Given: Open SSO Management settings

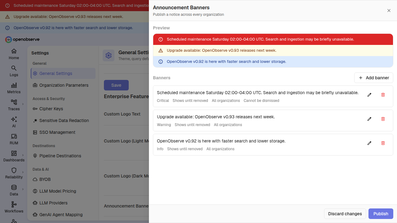Looking at the screenshot, I should (63, 132).
